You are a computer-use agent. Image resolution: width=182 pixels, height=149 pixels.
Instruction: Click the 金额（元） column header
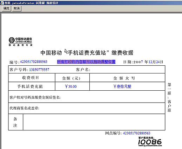71,78
